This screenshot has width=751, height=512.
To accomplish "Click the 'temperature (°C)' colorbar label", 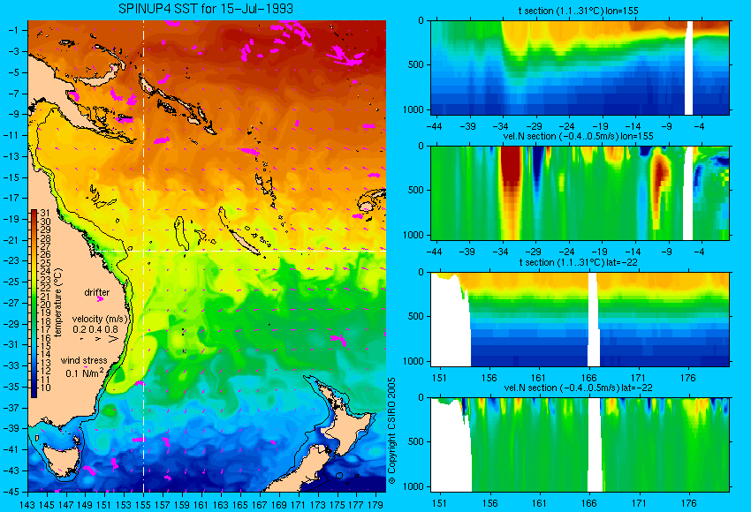I will [58, 303].
